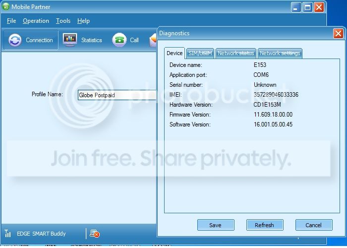Click the signal strength bars icon
Viewport: 347px width, 248px height.
click(7, 233)
